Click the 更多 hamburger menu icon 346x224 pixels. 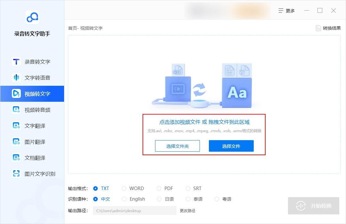281,11
